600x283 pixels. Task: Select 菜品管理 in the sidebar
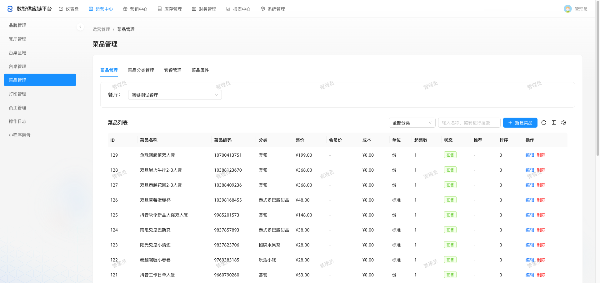pos(40,80)
